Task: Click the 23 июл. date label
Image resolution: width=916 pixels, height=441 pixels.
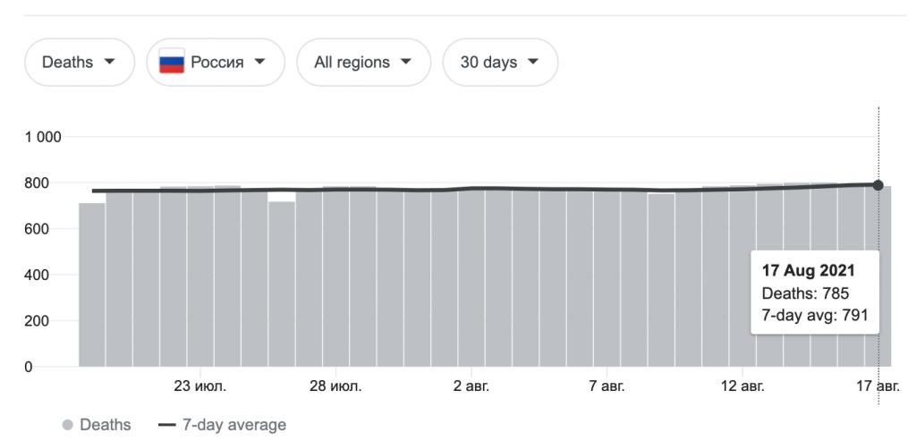Action: coord(199,386)
